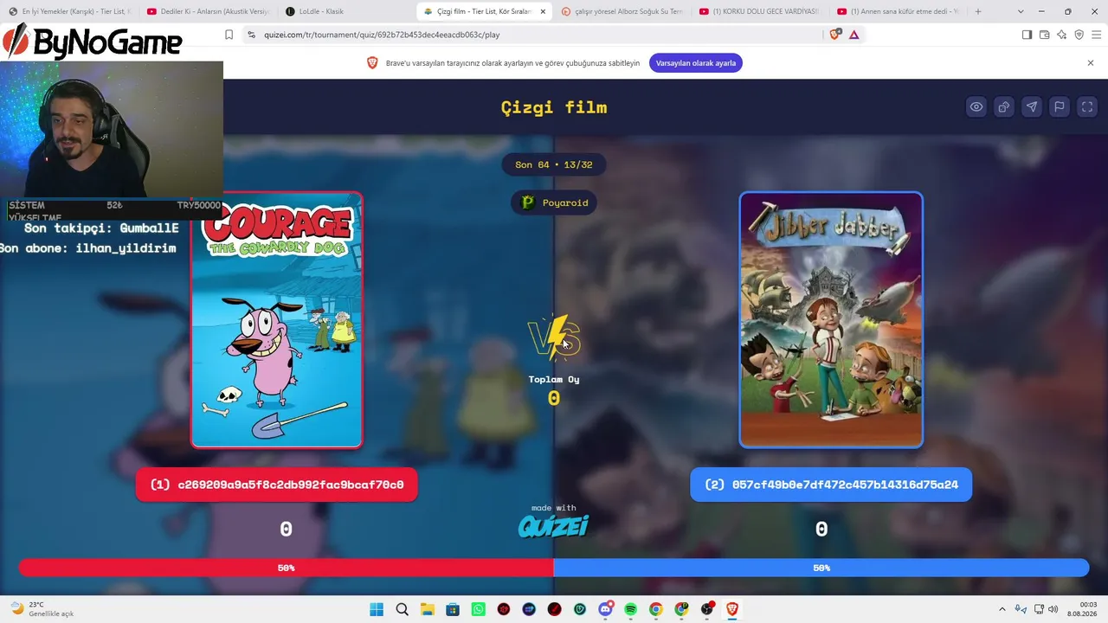The width and height of the screenshot is (1108, 623).
Task: Click the 'Toplam Oy' label
Action: [x=554, y=379]
